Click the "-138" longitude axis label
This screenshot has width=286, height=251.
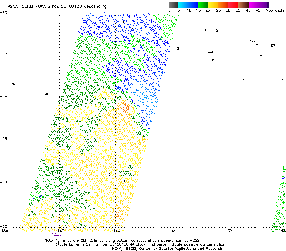click(227, 231)
